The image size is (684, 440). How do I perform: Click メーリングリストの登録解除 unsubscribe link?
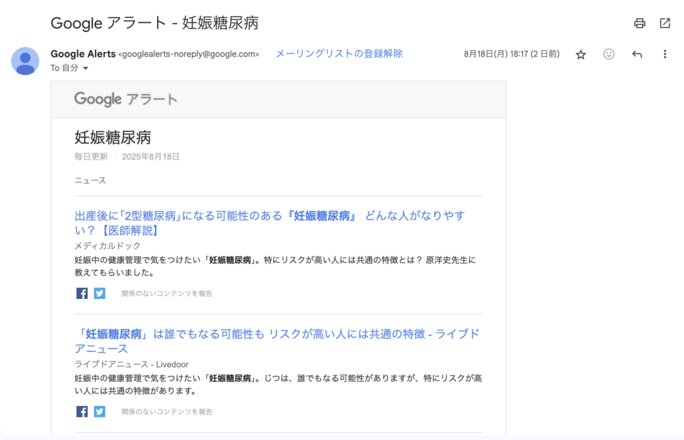pos(339,53)
